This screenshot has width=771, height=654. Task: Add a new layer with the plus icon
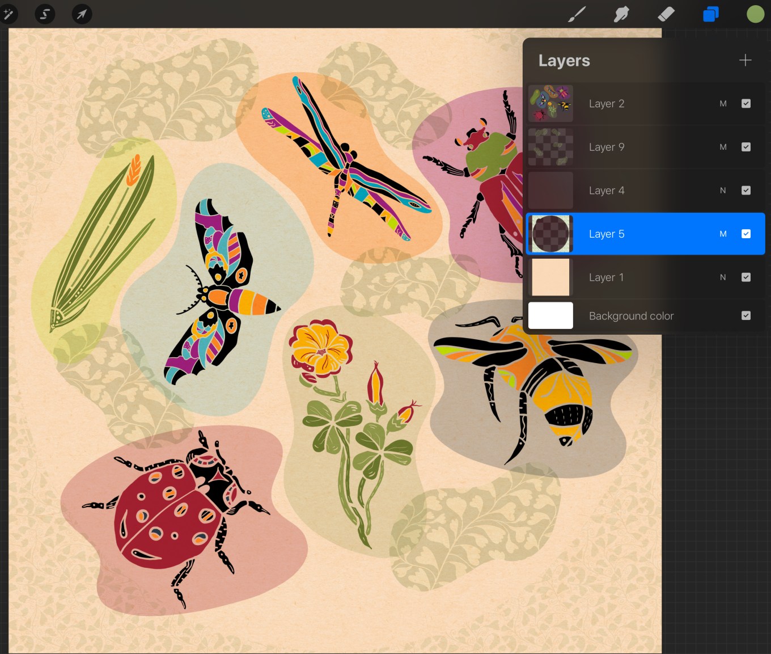point(745,60)
